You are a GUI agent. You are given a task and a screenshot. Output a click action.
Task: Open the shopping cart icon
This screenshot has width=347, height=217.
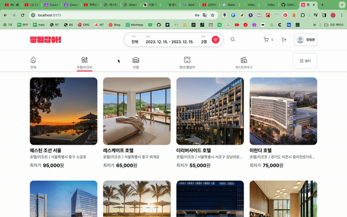pyautogui.click(x=266, y=39)
